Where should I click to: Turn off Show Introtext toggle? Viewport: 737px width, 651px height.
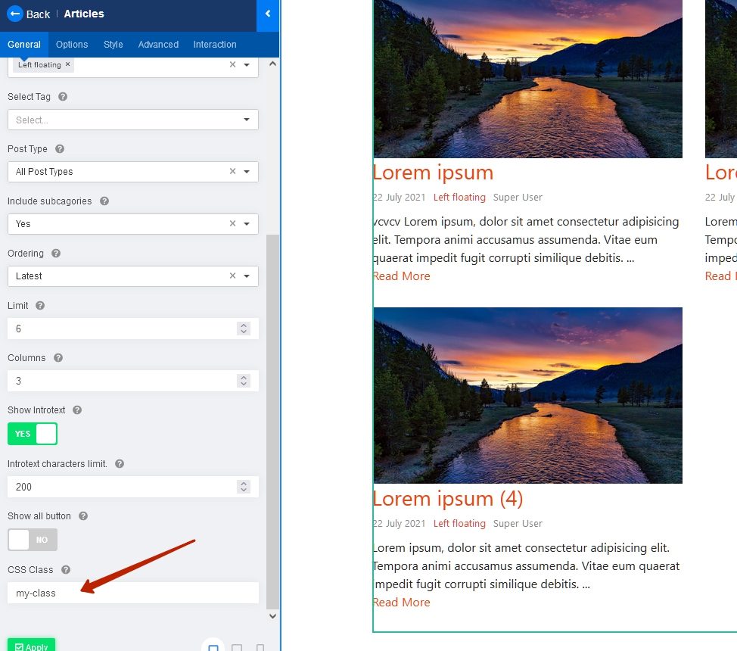tap(33, 434)
